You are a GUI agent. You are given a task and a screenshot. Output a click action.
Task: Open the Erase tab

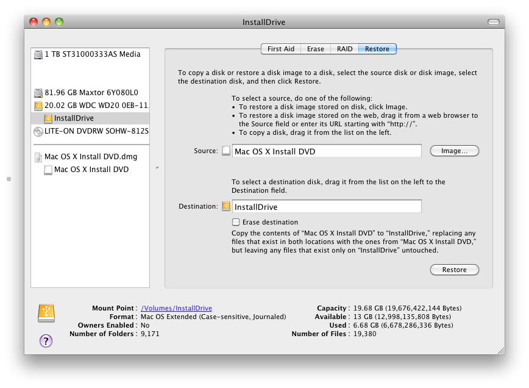[x=315, y=49]
